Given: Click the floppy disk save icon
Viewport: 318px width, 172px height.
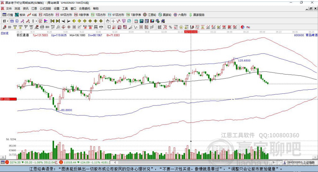Looking at the screenshot, I should tap(152, 21).
